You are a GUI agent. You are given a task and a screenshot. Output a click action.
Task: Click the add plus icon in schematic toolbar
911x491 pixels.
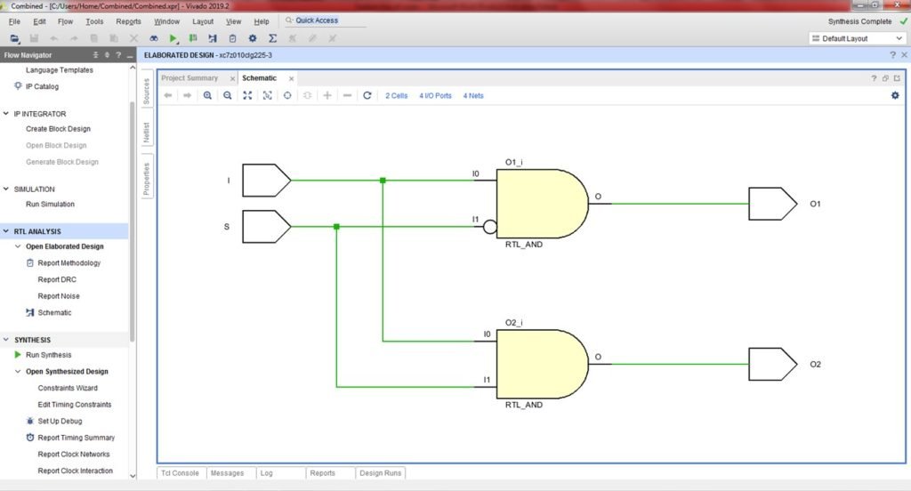click(x=327, y=95)
